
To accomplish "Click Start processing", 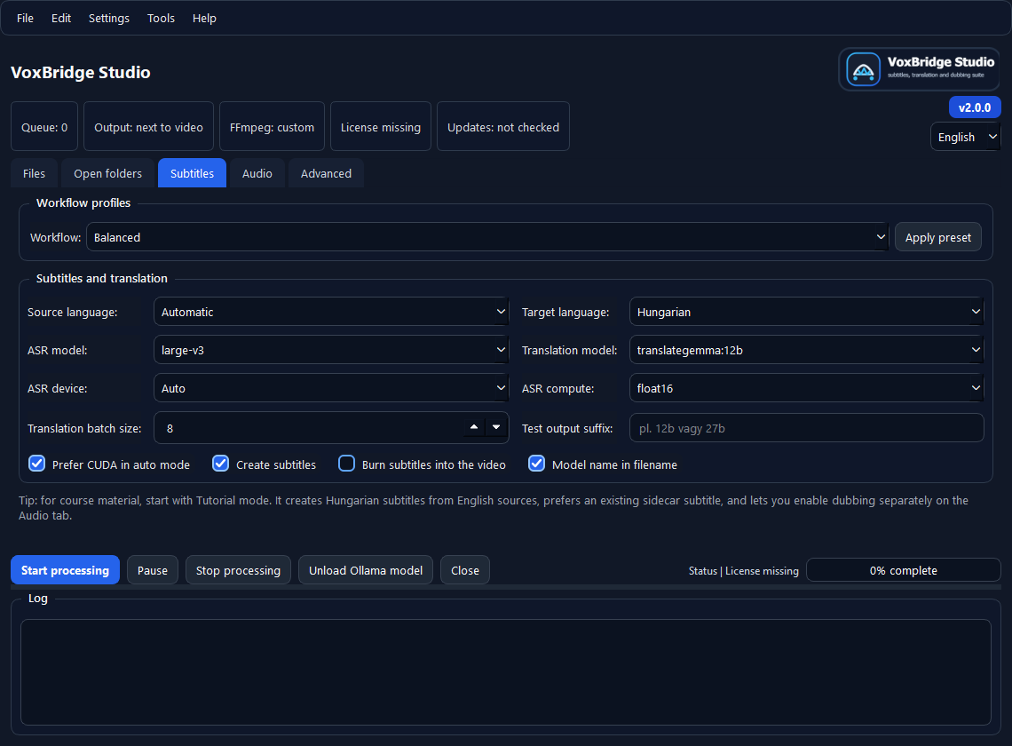I will click(x=65, y=569).
